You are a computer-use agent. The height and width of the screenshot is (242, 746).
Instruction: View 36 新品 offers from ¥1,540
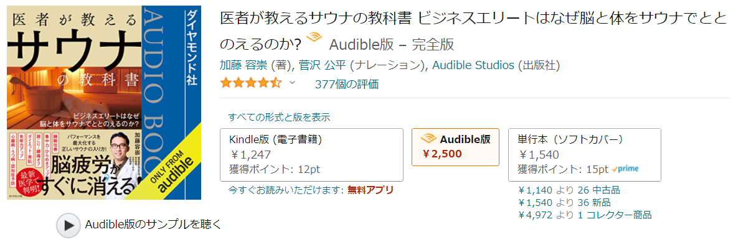pyautogui.click(x=564, y=203)
